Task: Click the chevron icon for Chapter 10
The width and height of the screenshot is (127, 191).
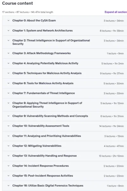Action: click(9, 126)
